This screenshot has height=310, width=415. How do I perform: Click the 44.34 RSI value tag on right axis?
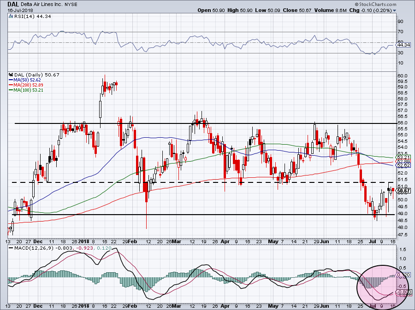click(x=404, y=45)
